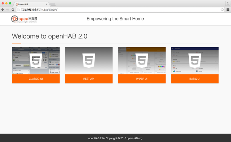
Task: Bookmark page with the star icon
Action: 222,10
